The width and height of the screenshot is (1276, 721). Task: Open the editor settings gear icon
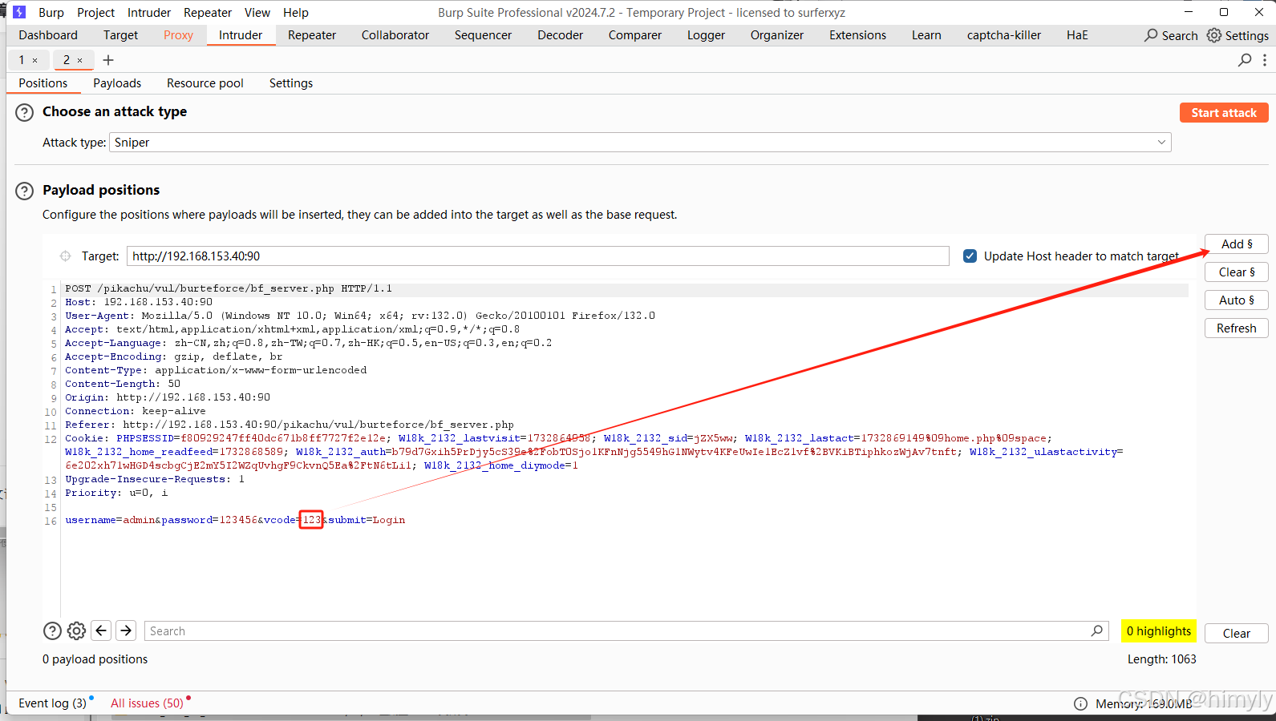(76, 631)
